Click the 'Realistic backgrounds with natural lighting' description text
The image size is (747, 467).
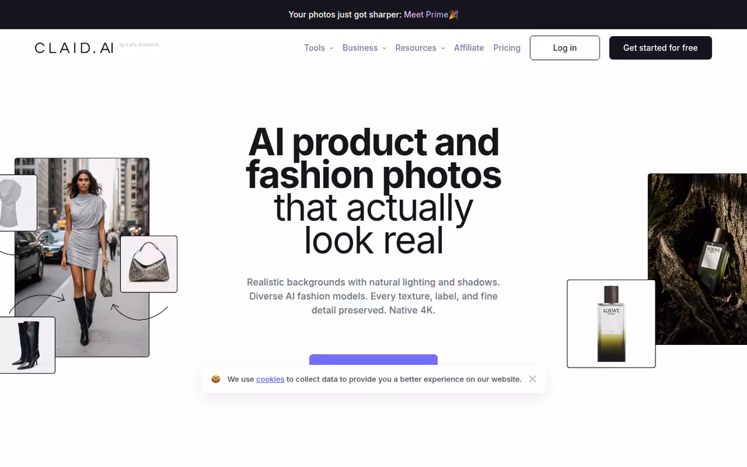(x=374, y=296)
